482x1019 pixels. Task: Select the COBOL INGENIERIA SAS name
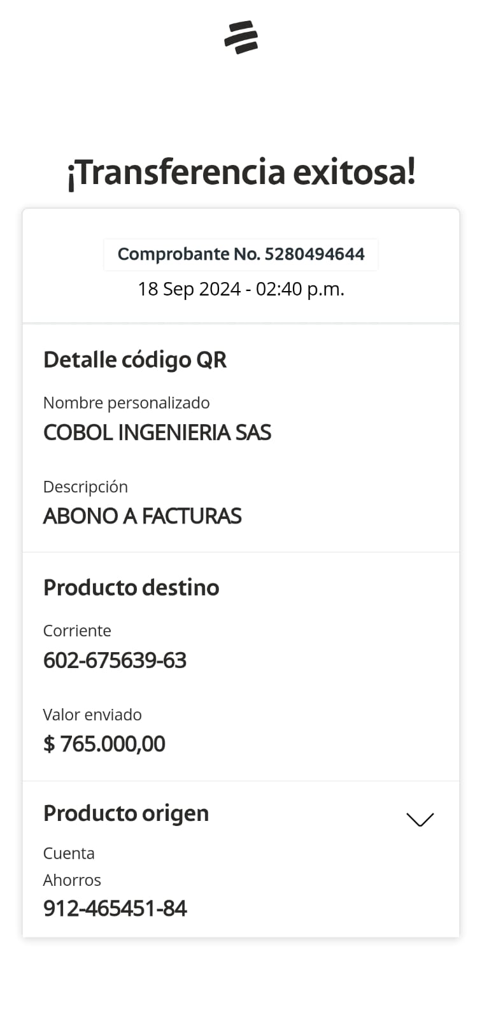pyautogui.click(x=157, y=432)
